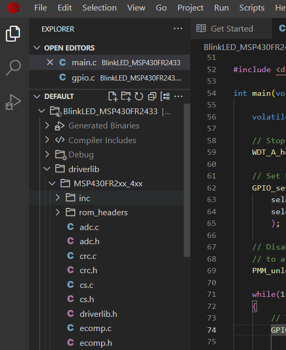Click the New File icon in DEFAULT header
Image resolution: width=286 pixels, height=350 pixels.
pyautogui.click(x=113, y=96)
